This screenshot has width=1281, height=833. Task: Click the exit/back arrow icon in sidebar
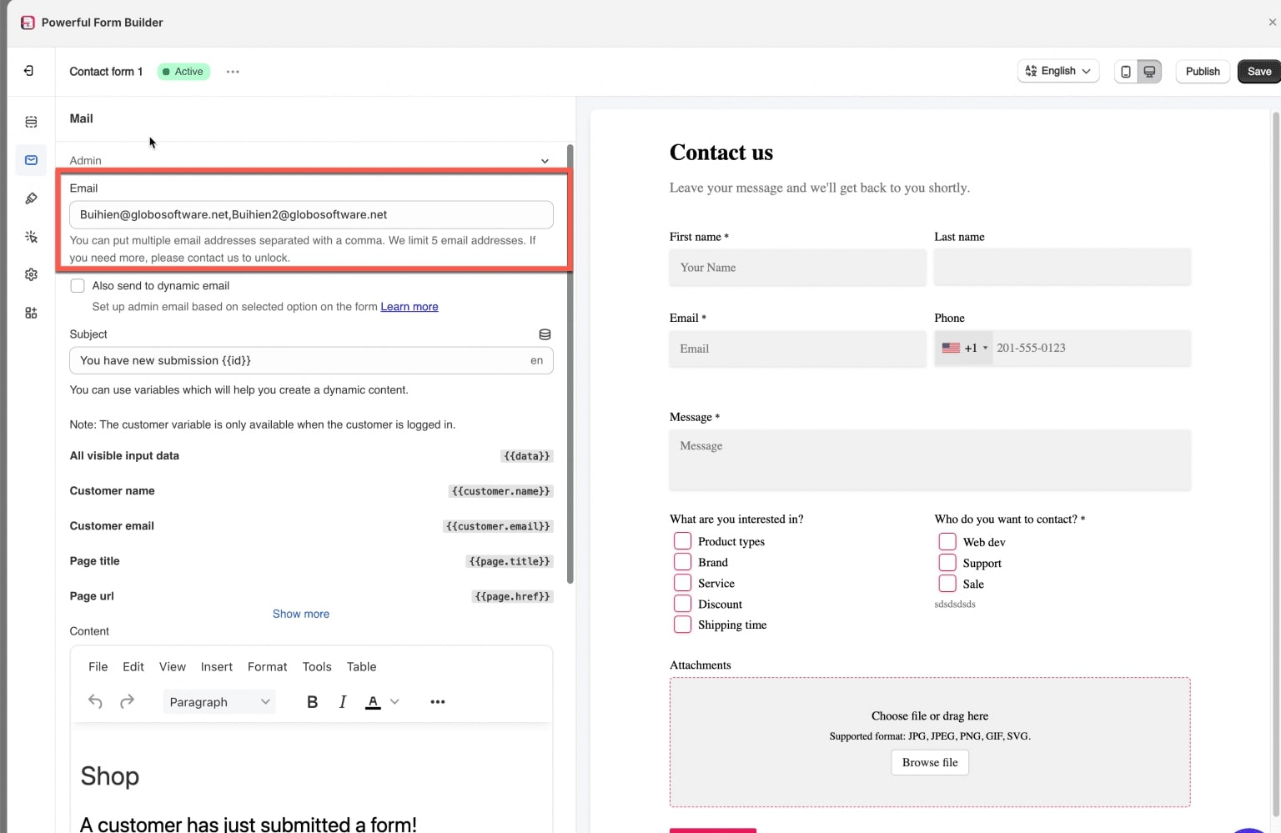click(x=28, y=71)
